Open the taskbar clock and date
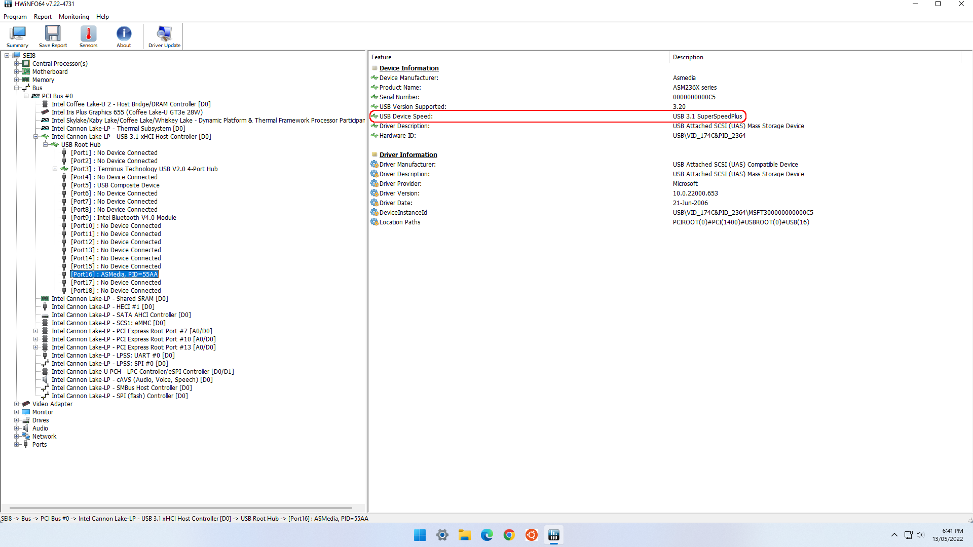The image size is (973, 547). (948, 535)
